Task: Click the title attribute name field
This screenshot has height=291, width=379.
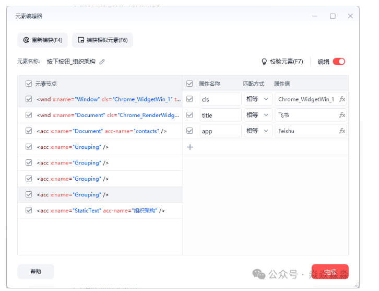Action: [x=220, y=115]
